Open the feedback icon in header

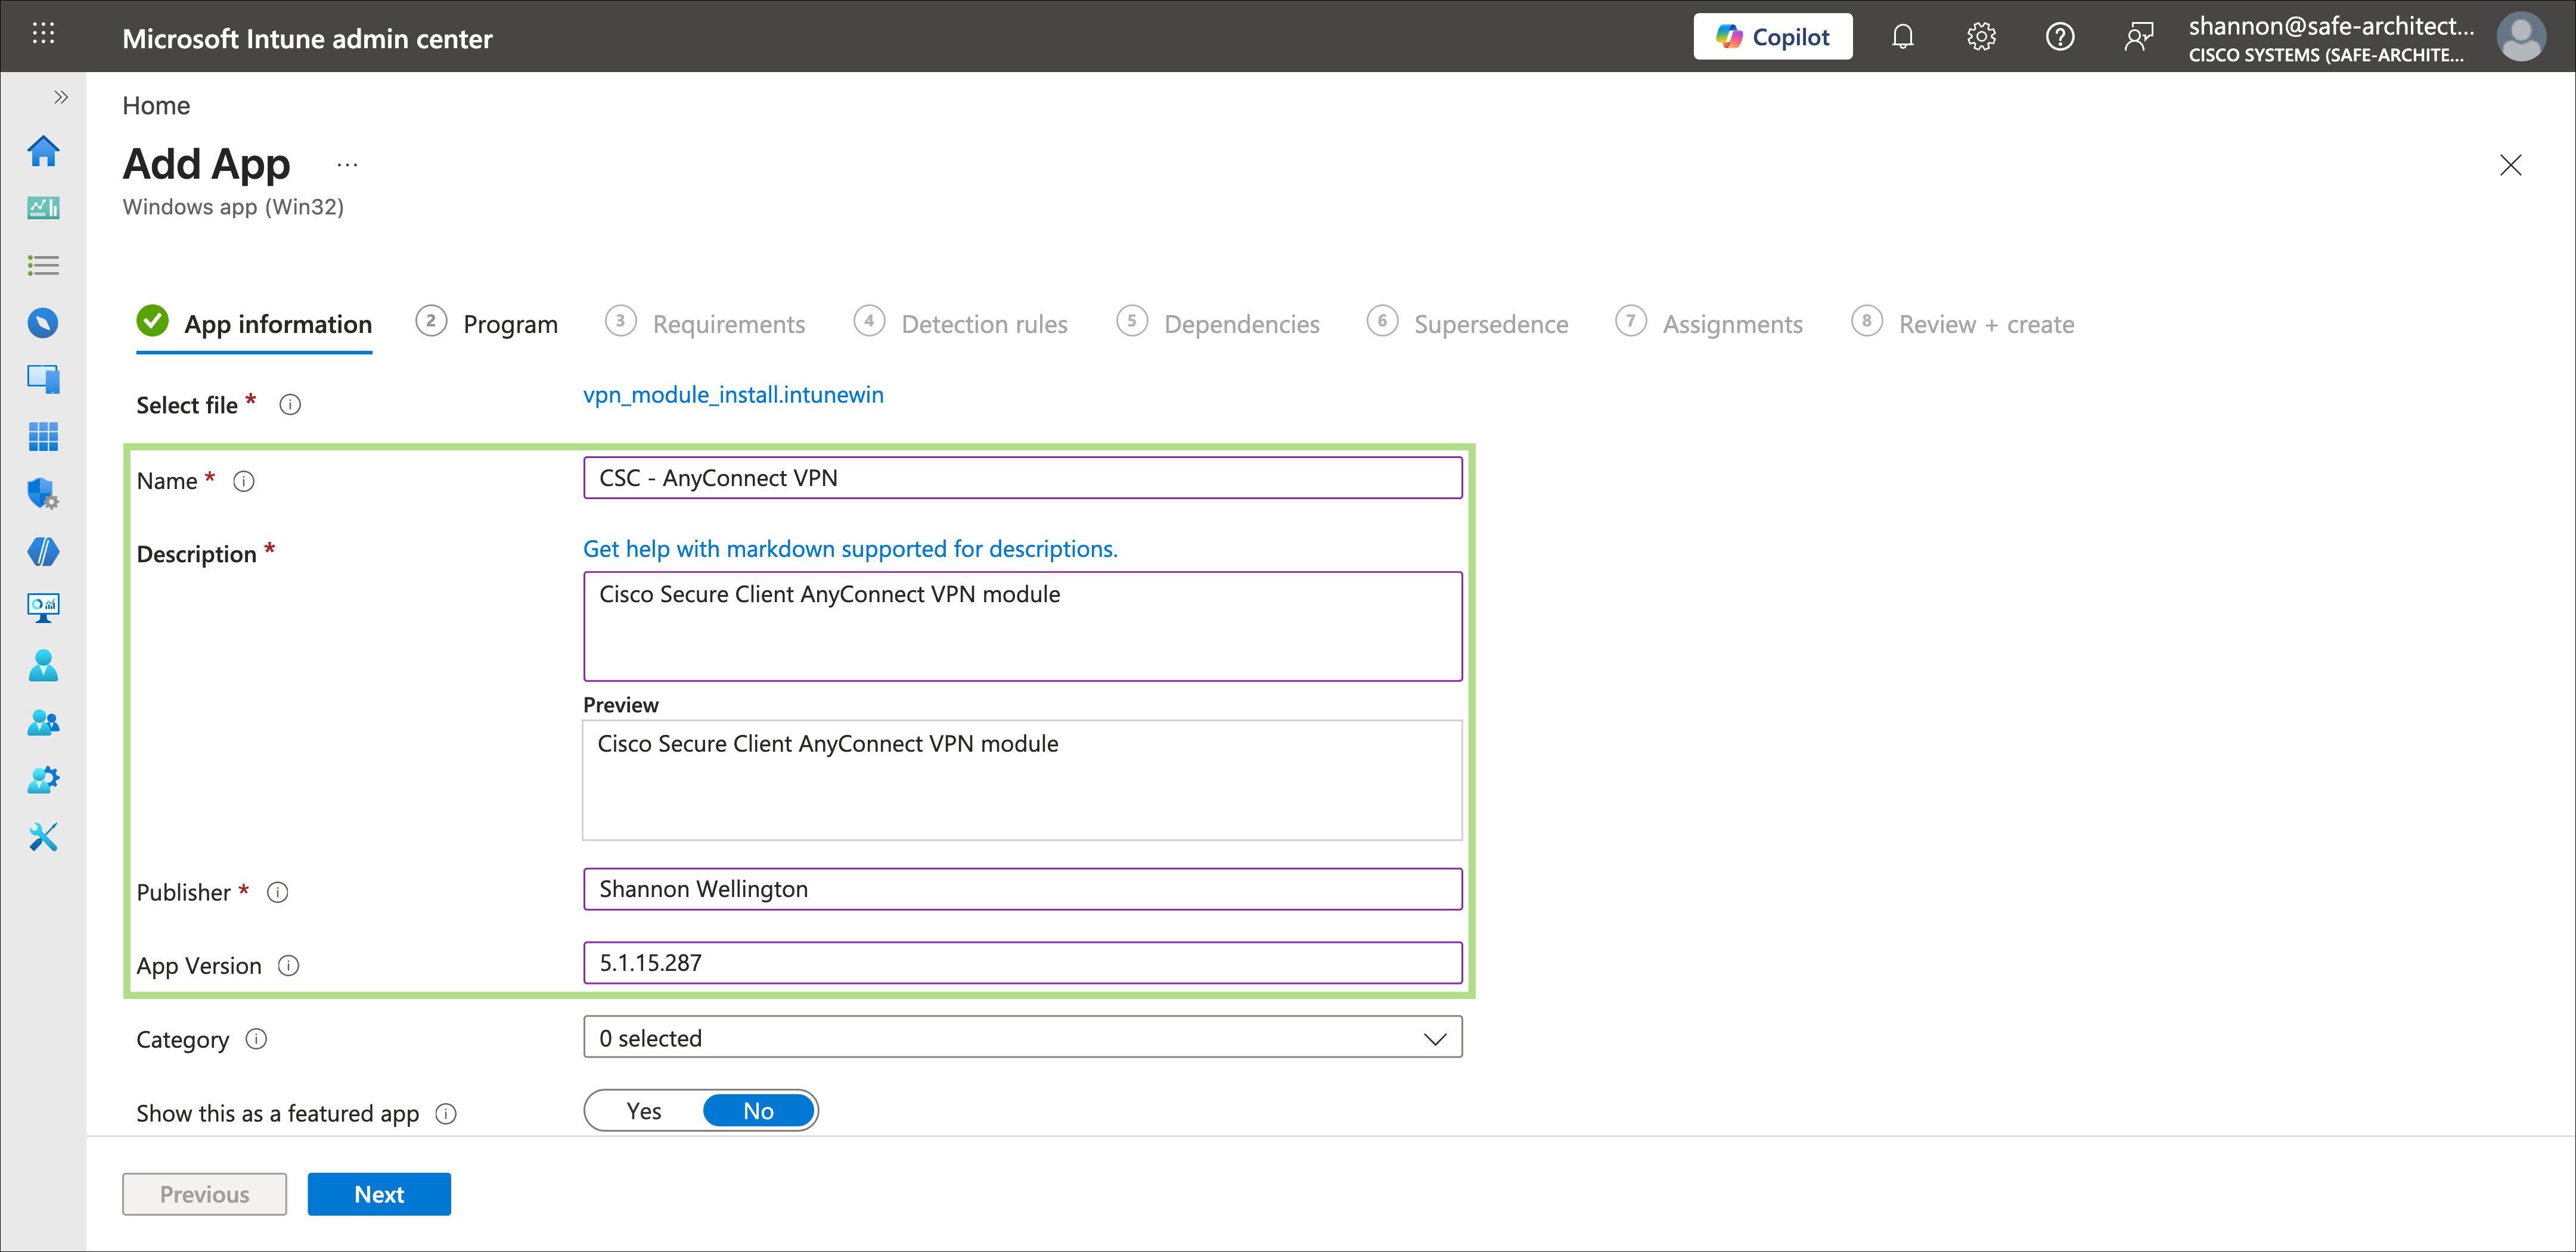pyautogui.click(x=2138, y=37)
